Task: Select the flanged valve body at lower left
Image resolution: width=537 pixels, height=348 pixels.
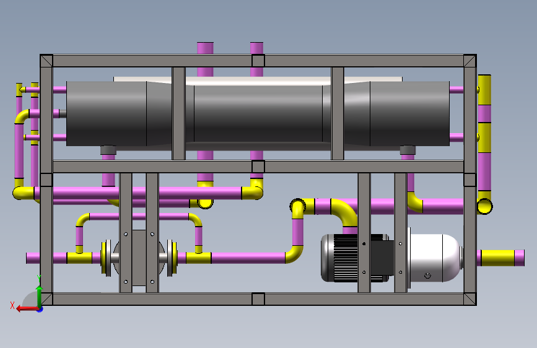Action: (139, 258)
